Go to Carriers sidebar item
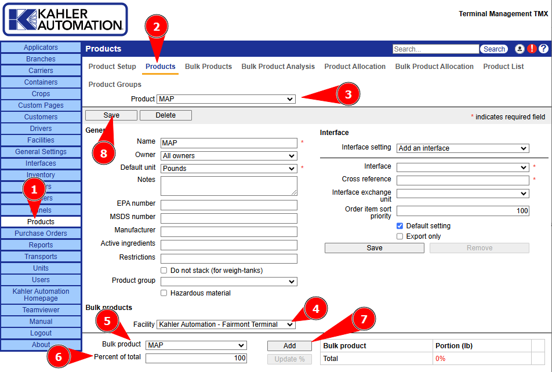 coord(41,70)
